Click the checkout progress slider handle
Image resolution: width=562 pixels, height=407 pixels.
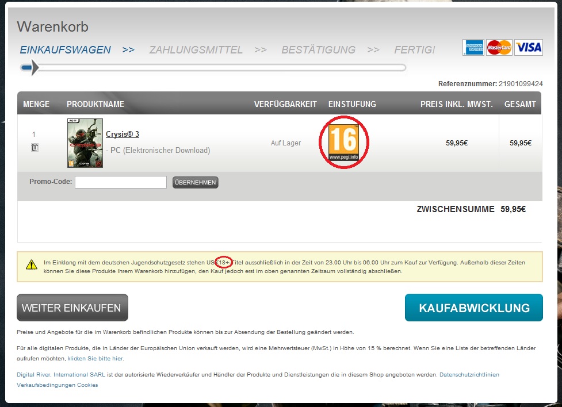(x=30, y=68)
